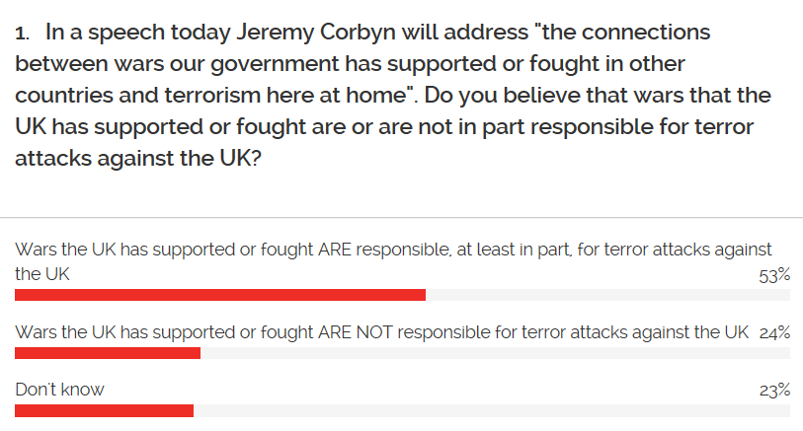Click the phrase 'terrorism here at home'
Viewport: 803px width, 431px height.
[x=285, y=95]
